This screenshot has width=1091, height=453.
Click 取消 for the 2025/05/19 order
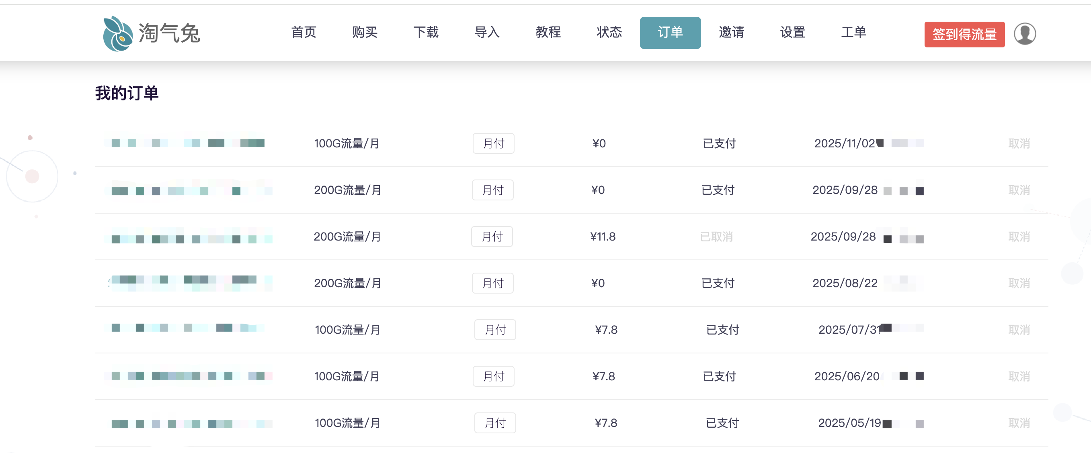click(x=1019, y=422)
